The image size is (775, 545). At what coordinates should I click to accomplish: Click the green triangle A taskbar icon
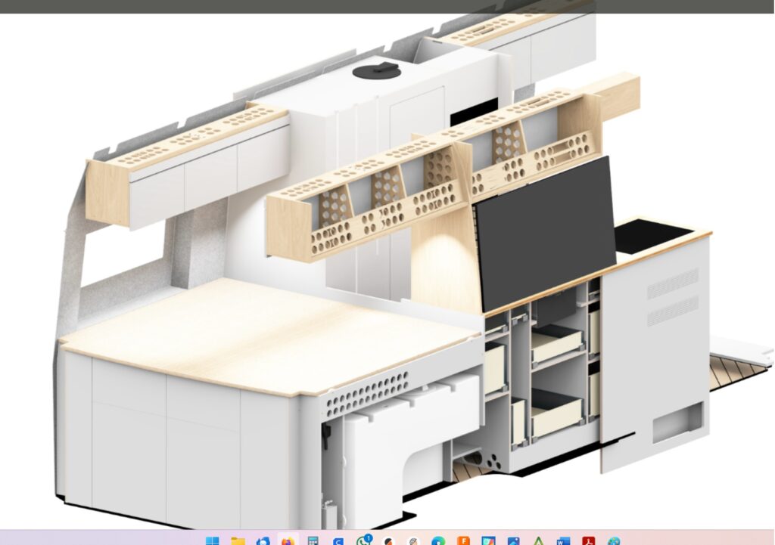[x=538, y=541]
